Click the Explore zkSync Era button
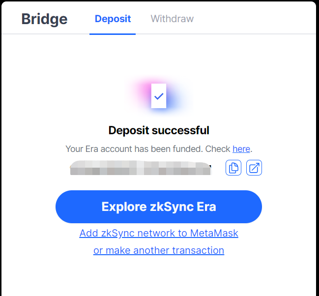Viewport: 319px width, 296px height. (158, 207)
